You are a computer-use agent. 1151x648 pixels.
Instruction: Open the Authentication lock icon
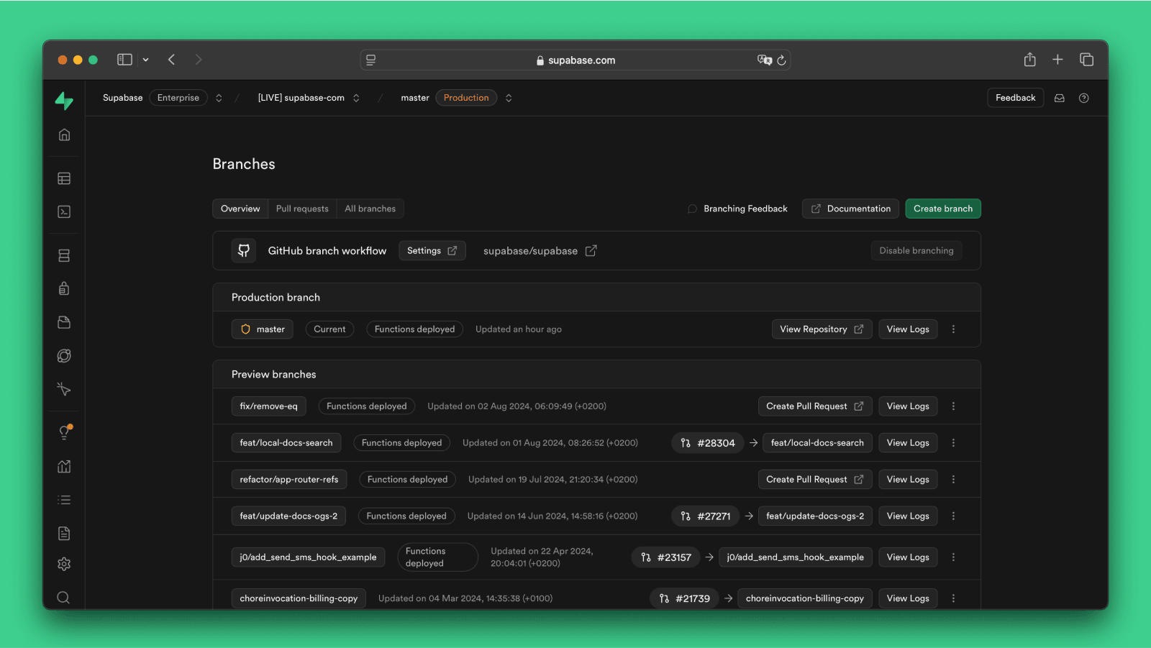64,288
